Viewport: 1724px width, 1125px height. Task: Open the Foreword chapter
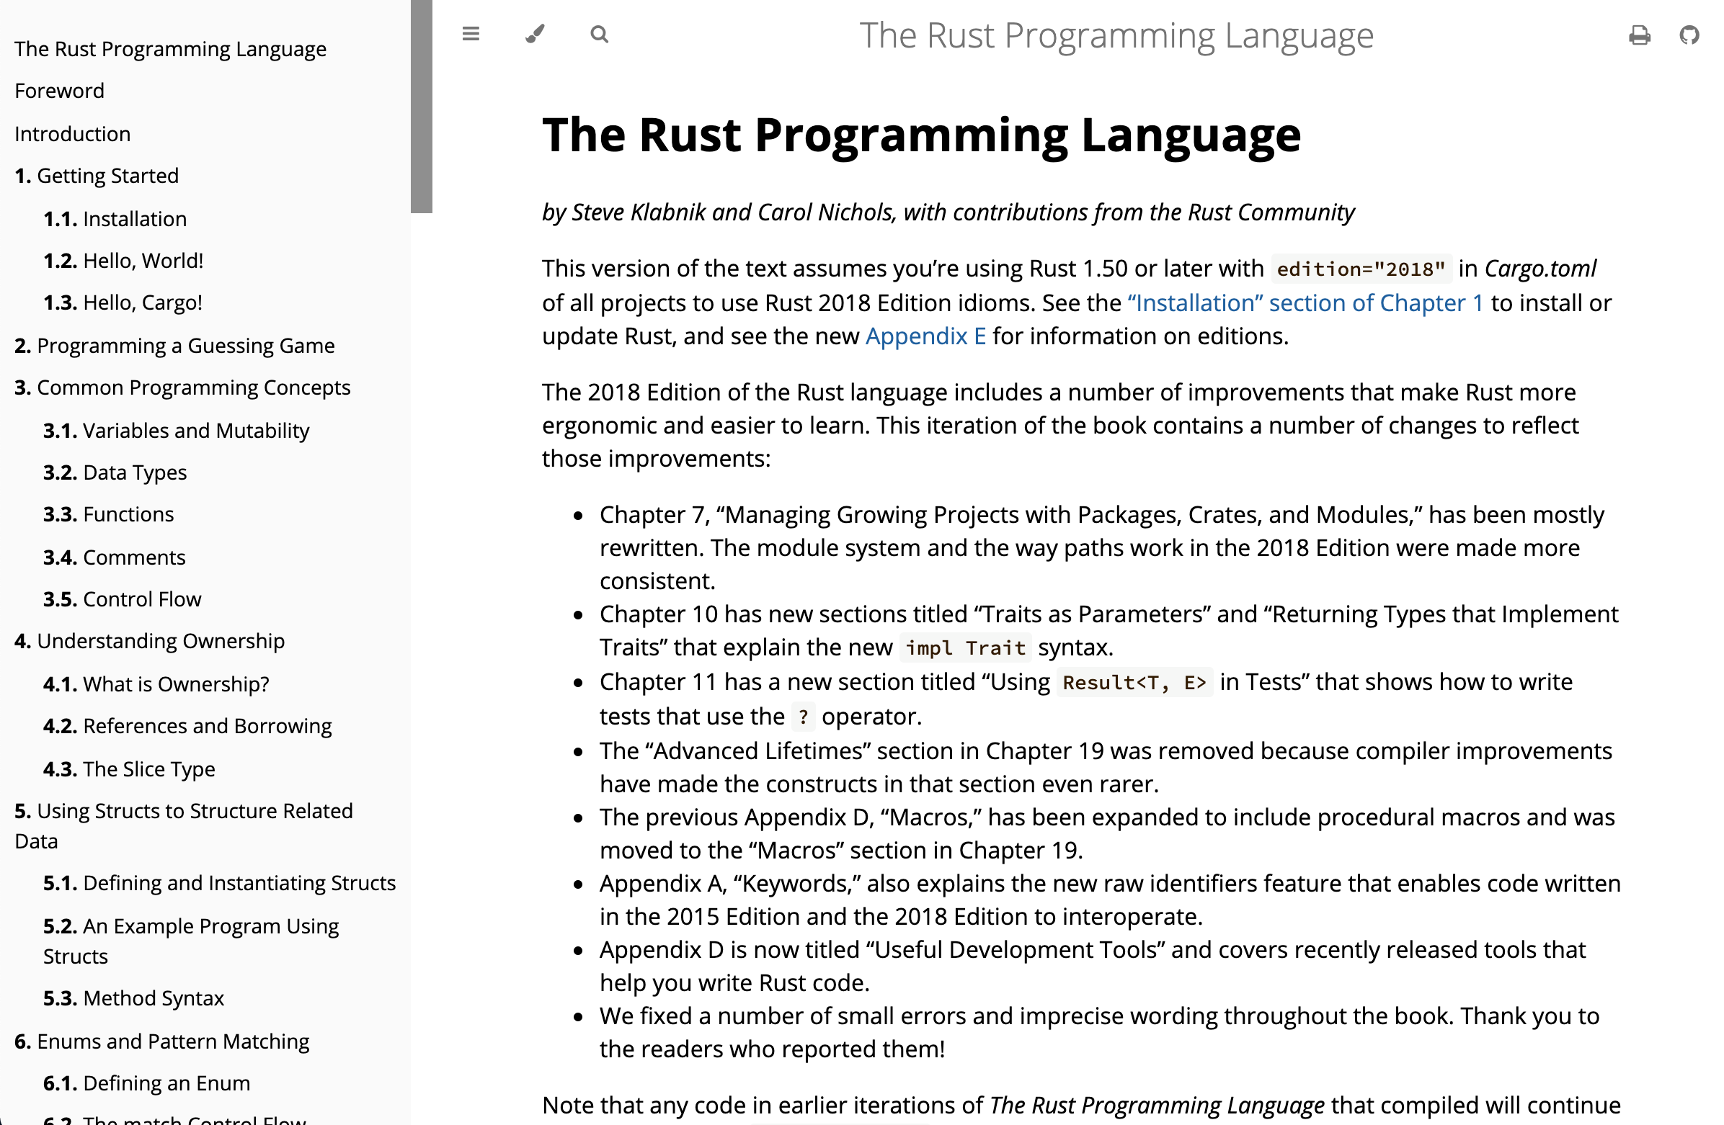(x=59, y=91)
